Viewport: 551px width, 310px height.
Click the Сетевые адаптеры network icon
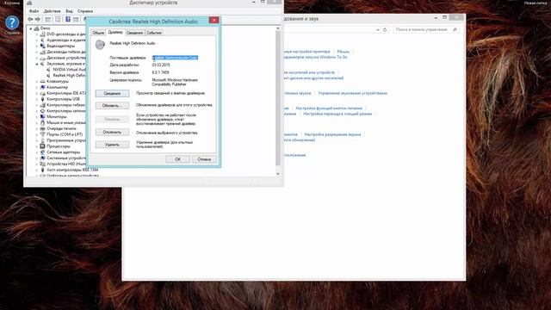[42, 152]
